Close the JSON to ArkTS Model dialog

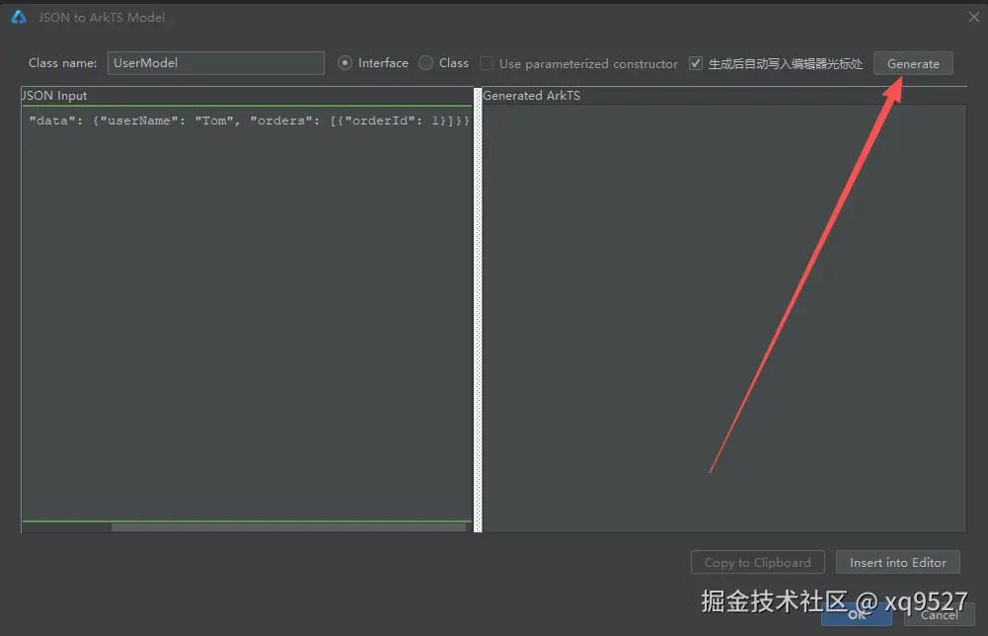click(973, 17)
